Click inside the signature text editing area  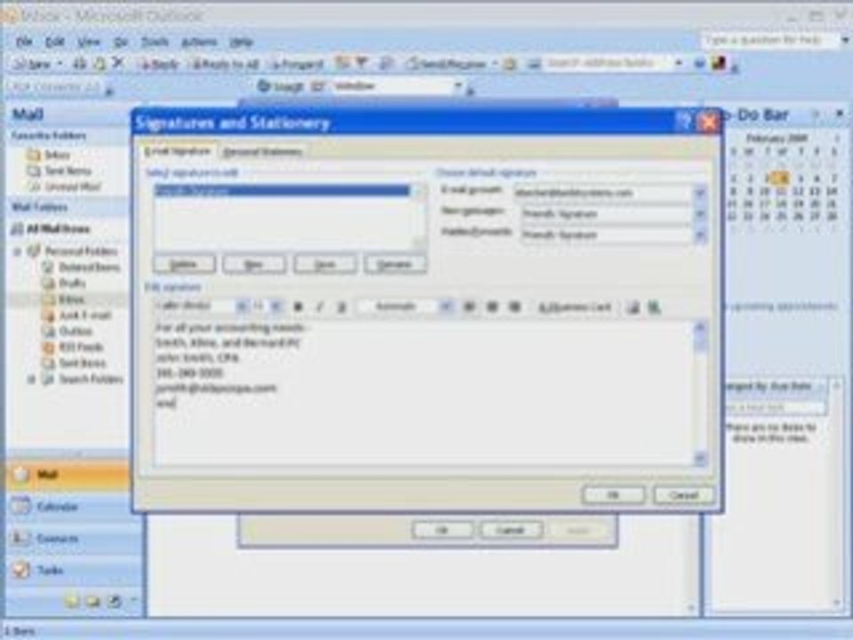(423, 393)
